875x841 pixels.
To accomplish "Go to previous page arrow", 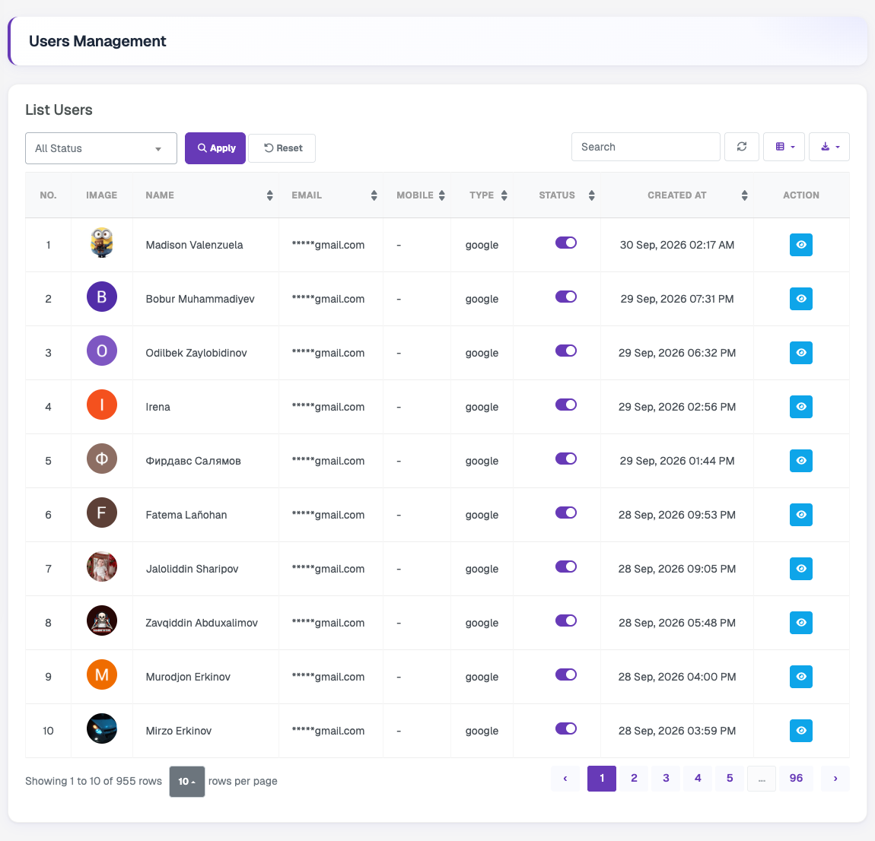I will pyautogui.click(x=565, y=779).
